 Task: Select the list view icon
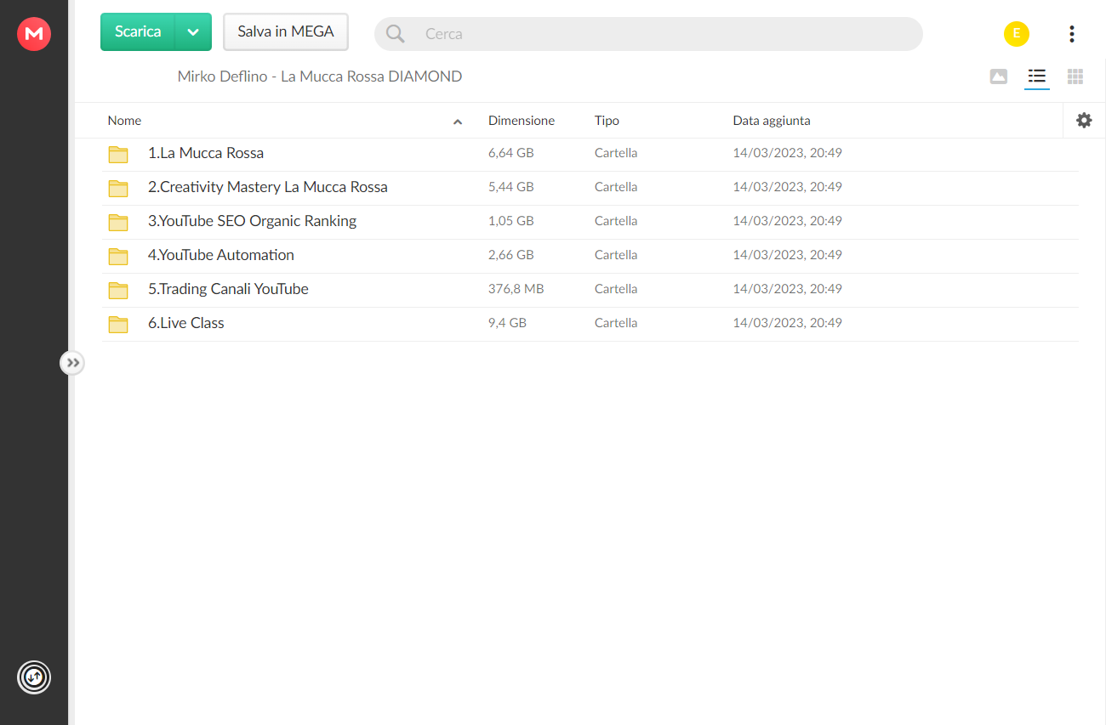tap(1036, 76)
